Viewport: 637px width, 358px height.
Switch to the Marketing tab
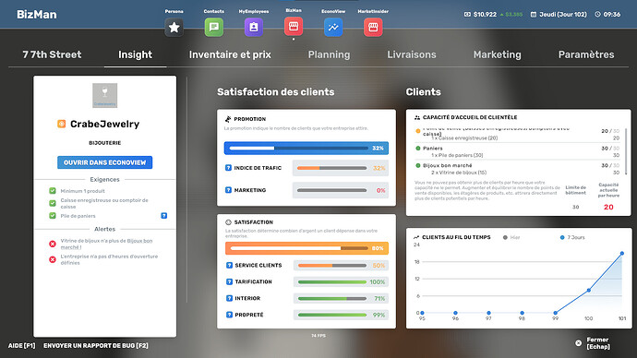[498, 54]
